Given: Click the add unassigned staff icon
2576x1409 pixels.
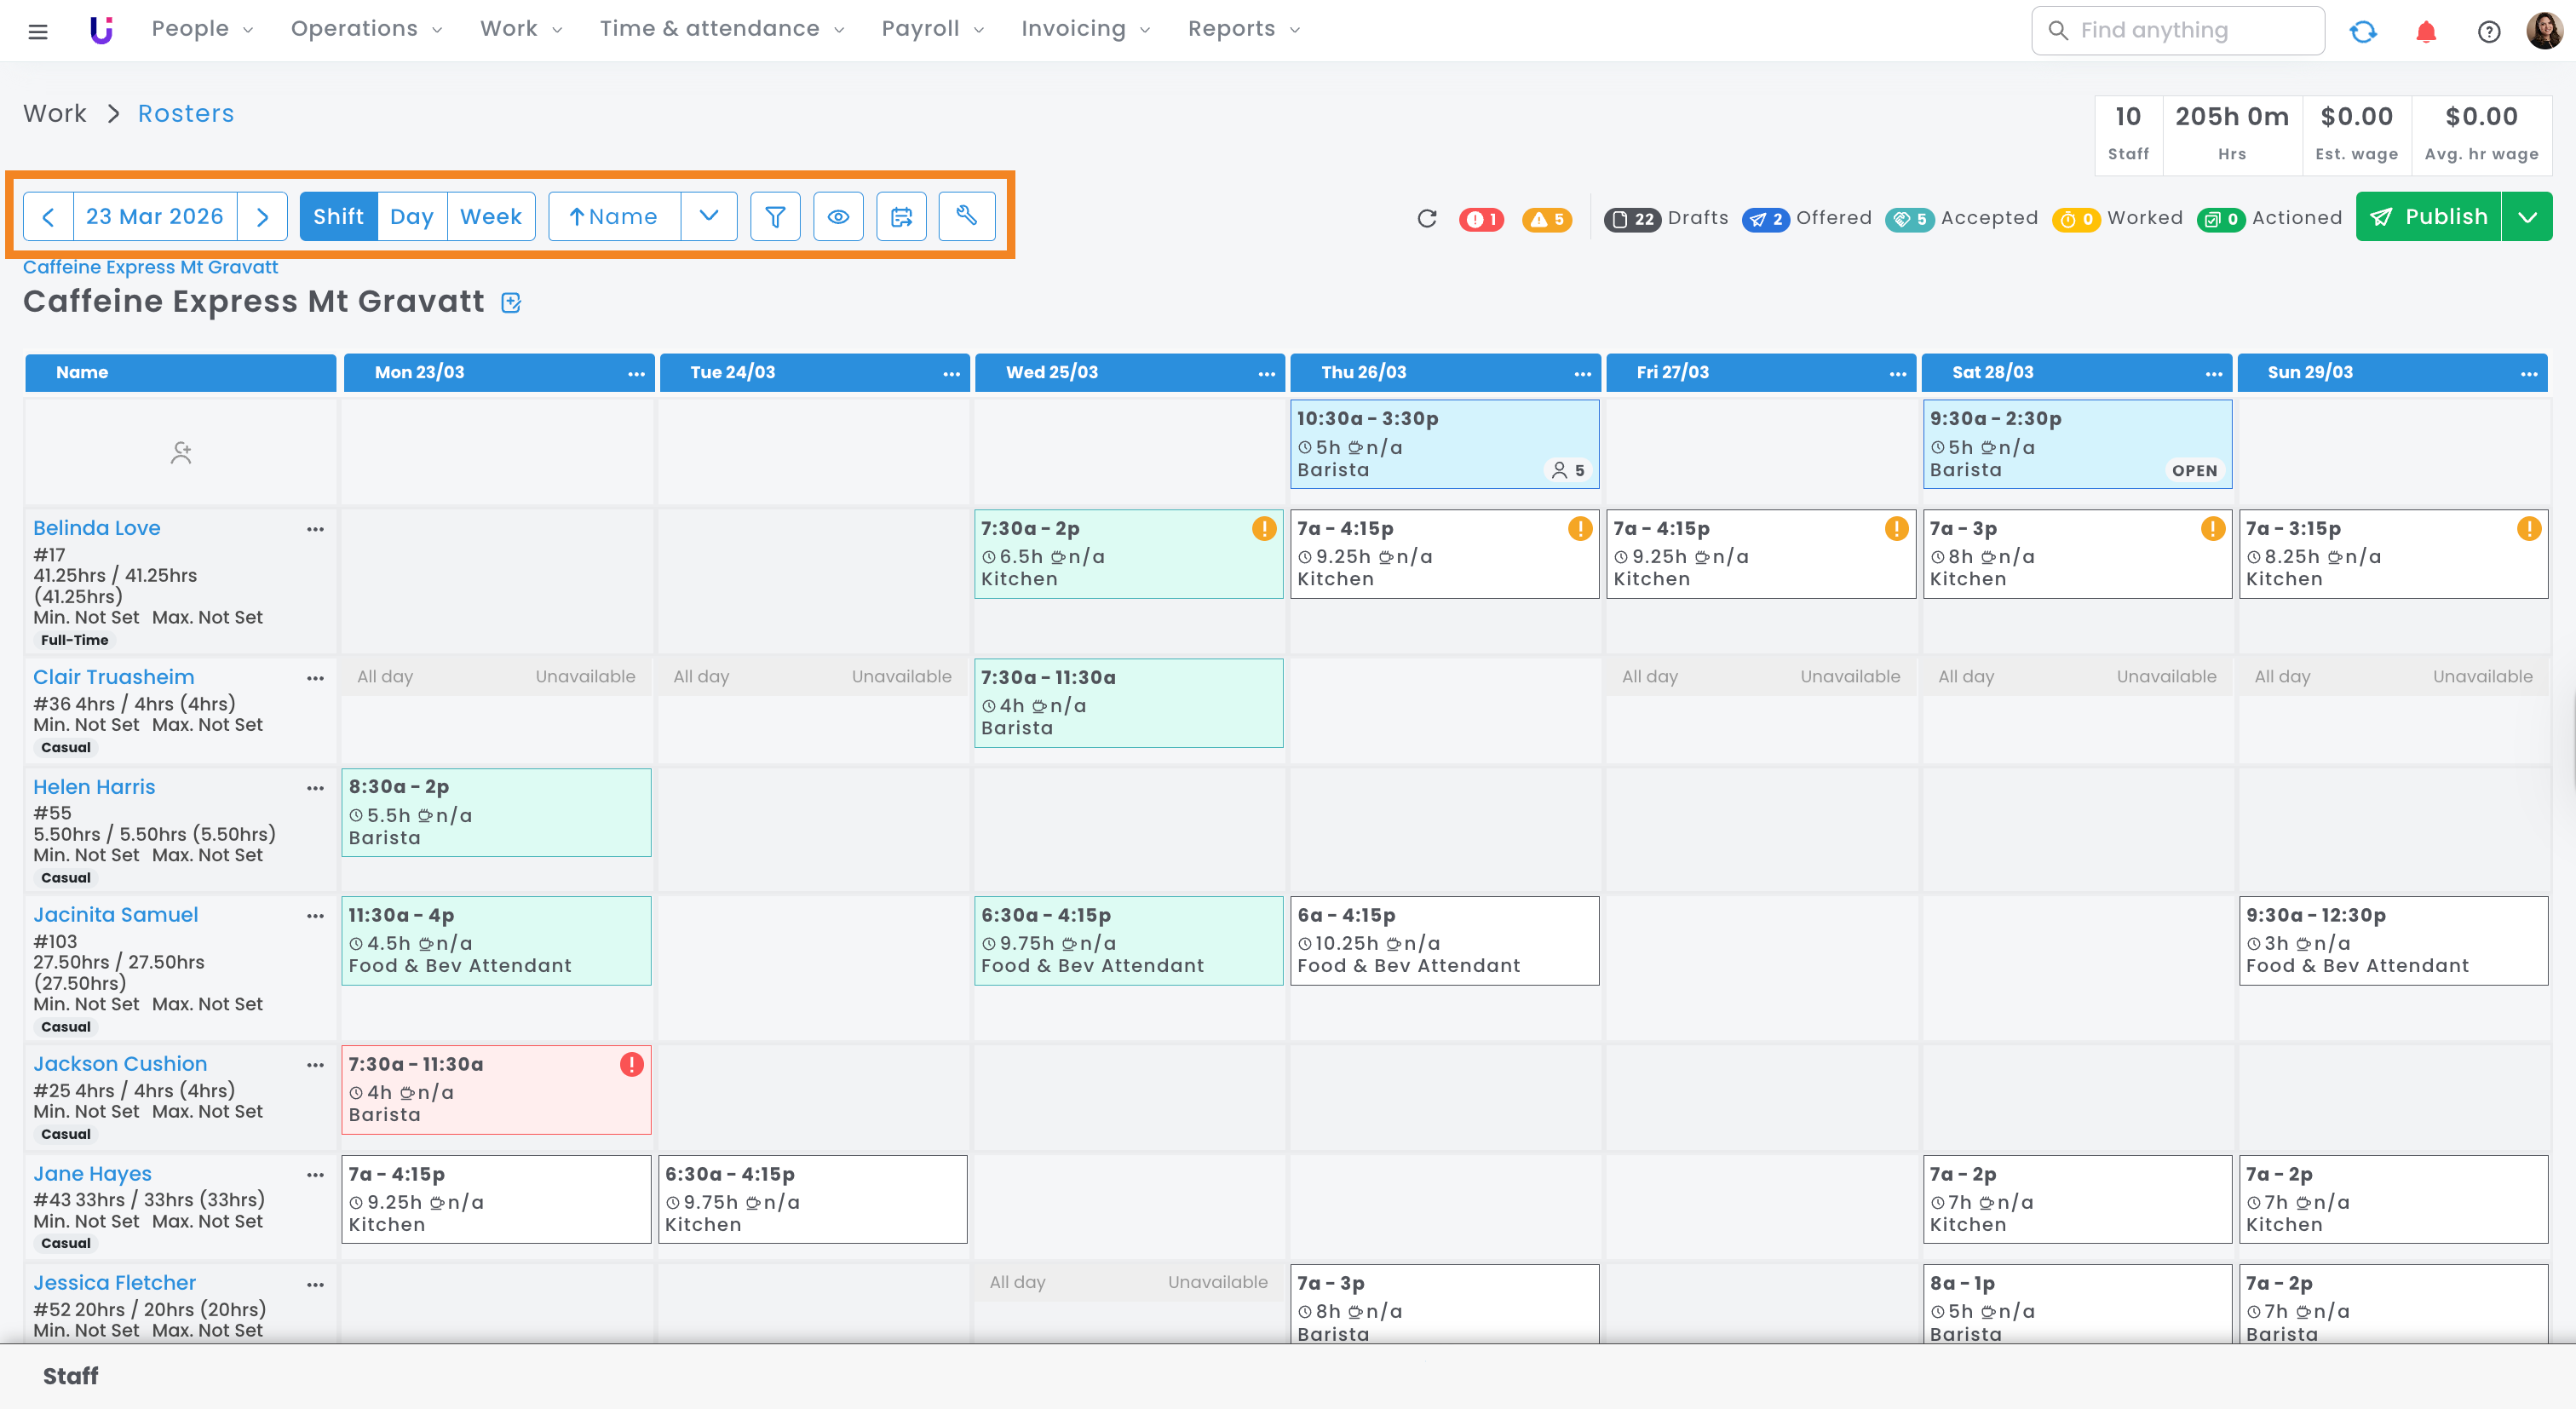Looking at the screenshot, I should (181, 453).
